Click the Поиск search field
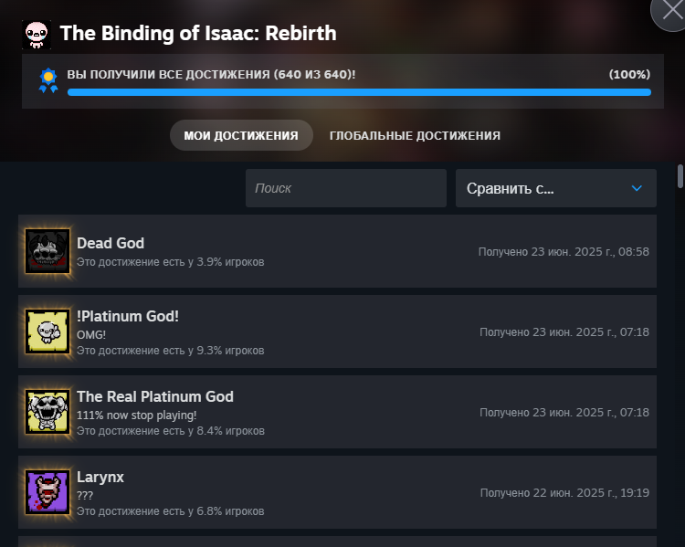 (345, 188)
